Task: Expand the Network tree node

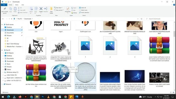Action: 2,84
